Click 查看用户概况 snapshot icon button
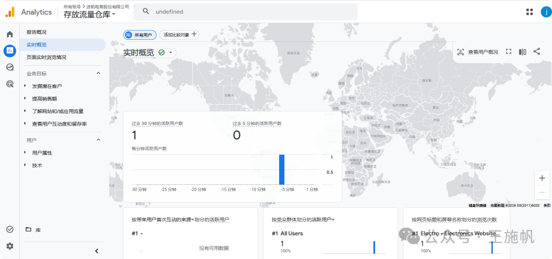 point(477,52)
